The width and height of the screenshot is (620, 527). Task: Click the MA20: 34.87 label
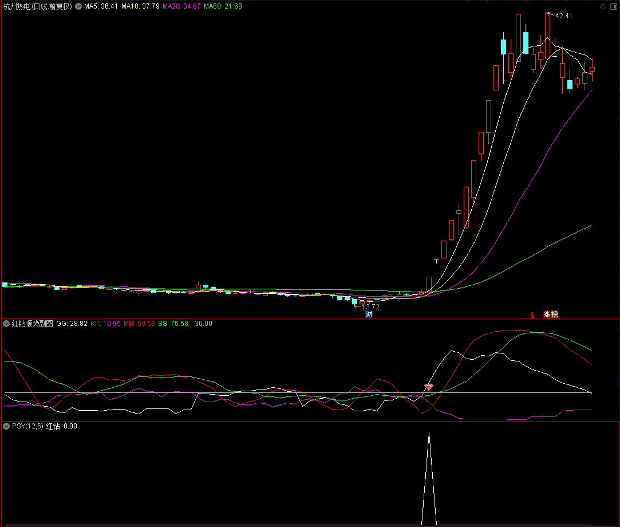pos(181,6)
